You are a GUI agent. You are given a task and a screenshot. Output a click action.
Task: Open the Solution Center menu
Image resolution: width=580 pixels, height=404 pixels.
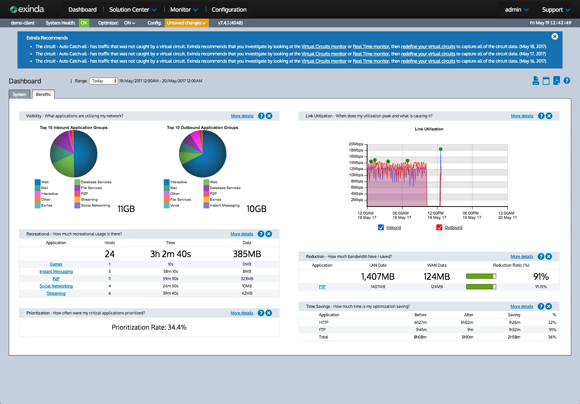(133, 9)
